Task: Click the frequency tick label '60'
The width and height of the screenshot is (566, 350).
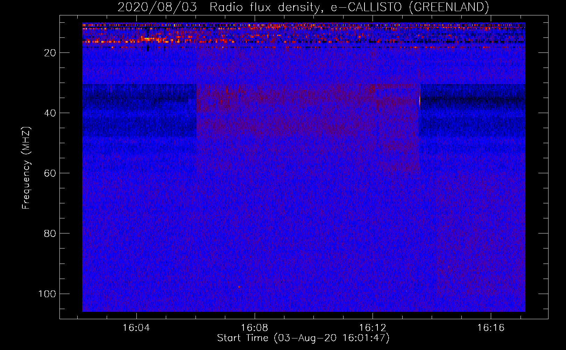Action: 50,173
